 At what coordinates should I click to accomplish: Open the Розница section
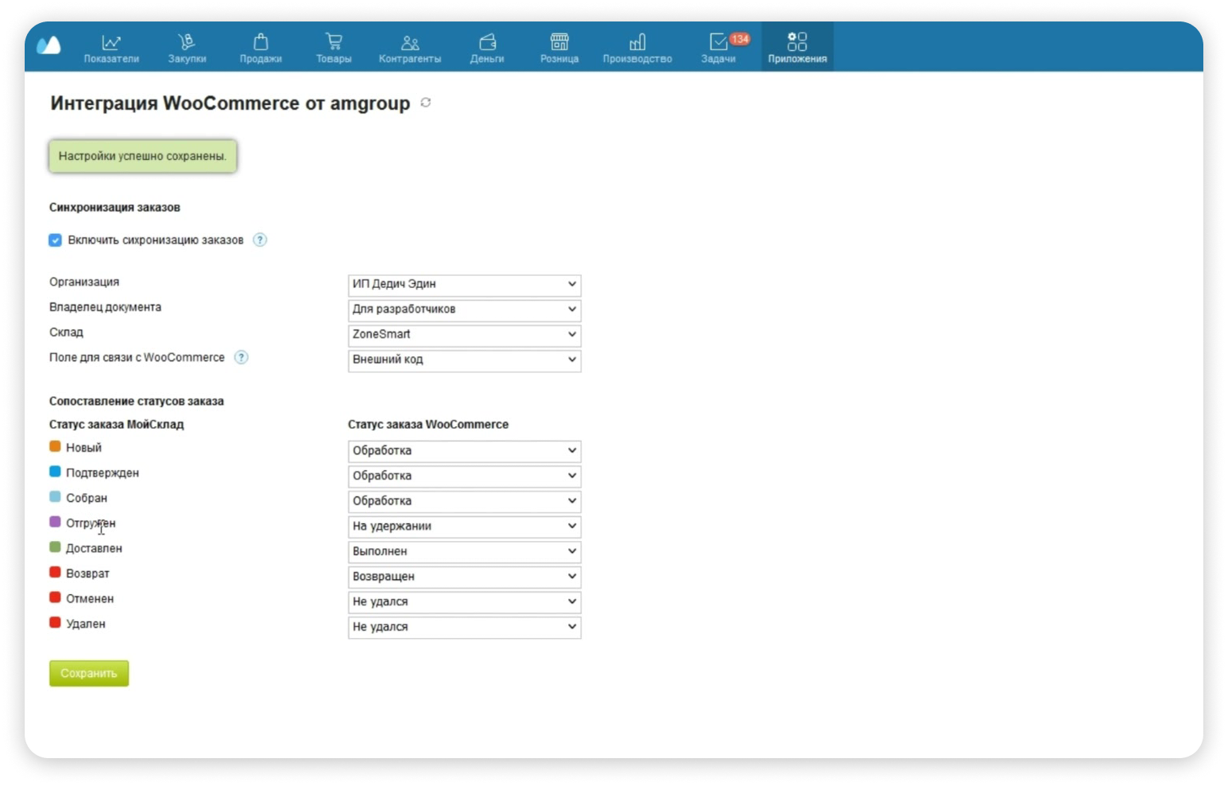pos(559,49)
